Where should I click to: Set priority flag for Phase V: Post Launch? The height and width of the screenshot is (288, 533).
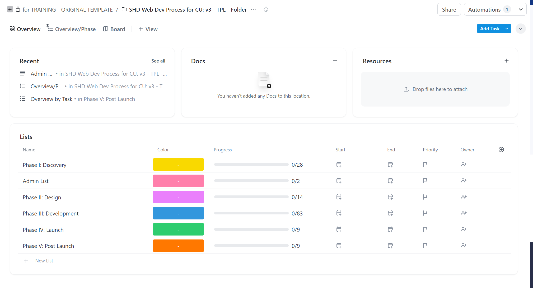coord(425,245)
